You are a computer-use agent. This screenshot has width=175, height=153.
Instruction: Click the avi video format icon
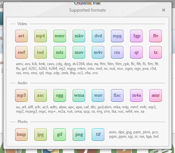point(21,36)
